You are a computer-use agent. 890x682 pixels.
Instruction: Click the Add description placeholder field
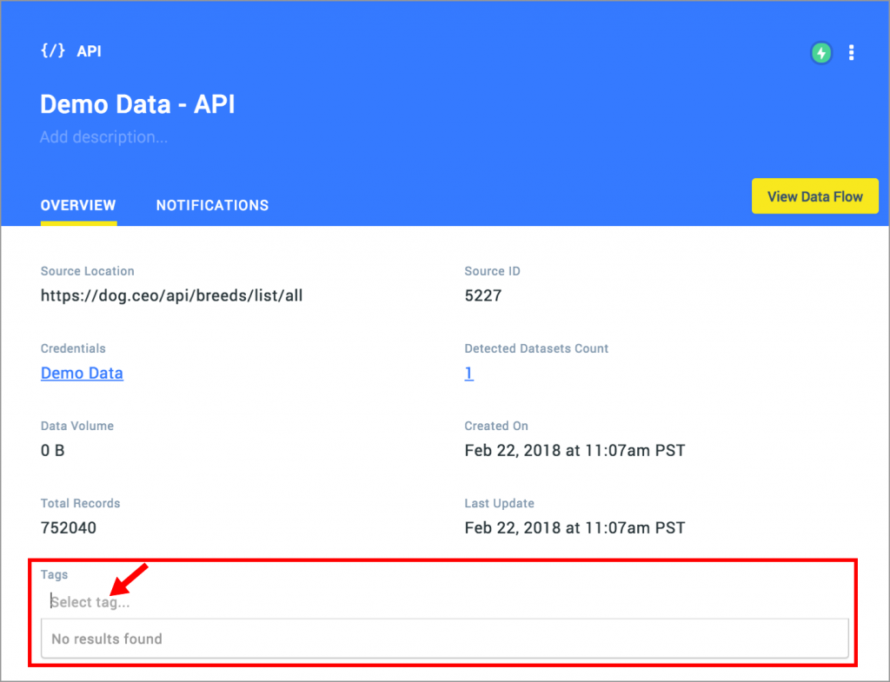pos(103,137)
